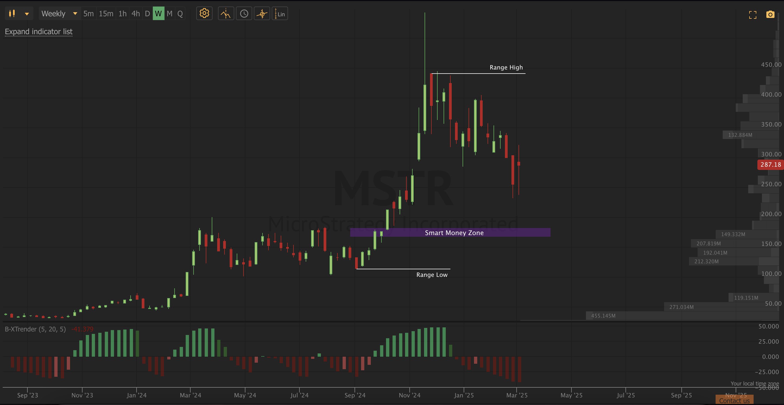Open the Weekly timeframe dropdown
Image resolution: width=784 pixels, height=405 pixels.
[x=59, y=14]
